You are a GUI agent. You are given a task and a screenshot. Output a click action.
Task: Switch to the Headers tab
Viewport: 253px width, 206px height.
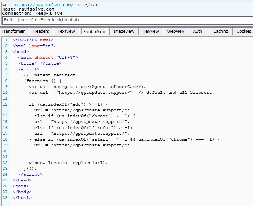[x=41, y=31]
